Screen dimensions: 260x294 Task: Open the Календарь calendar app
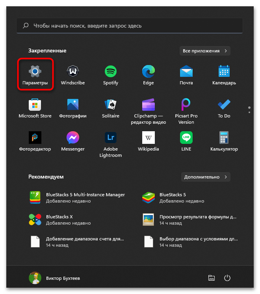coord(224,71)
